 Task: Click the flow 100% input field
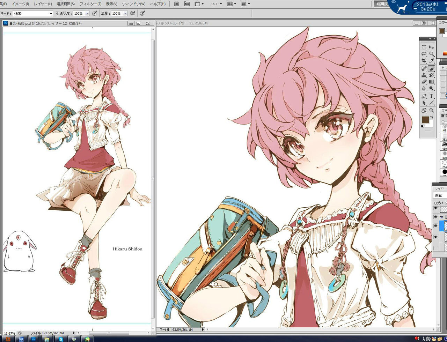(x=117, y=14)
